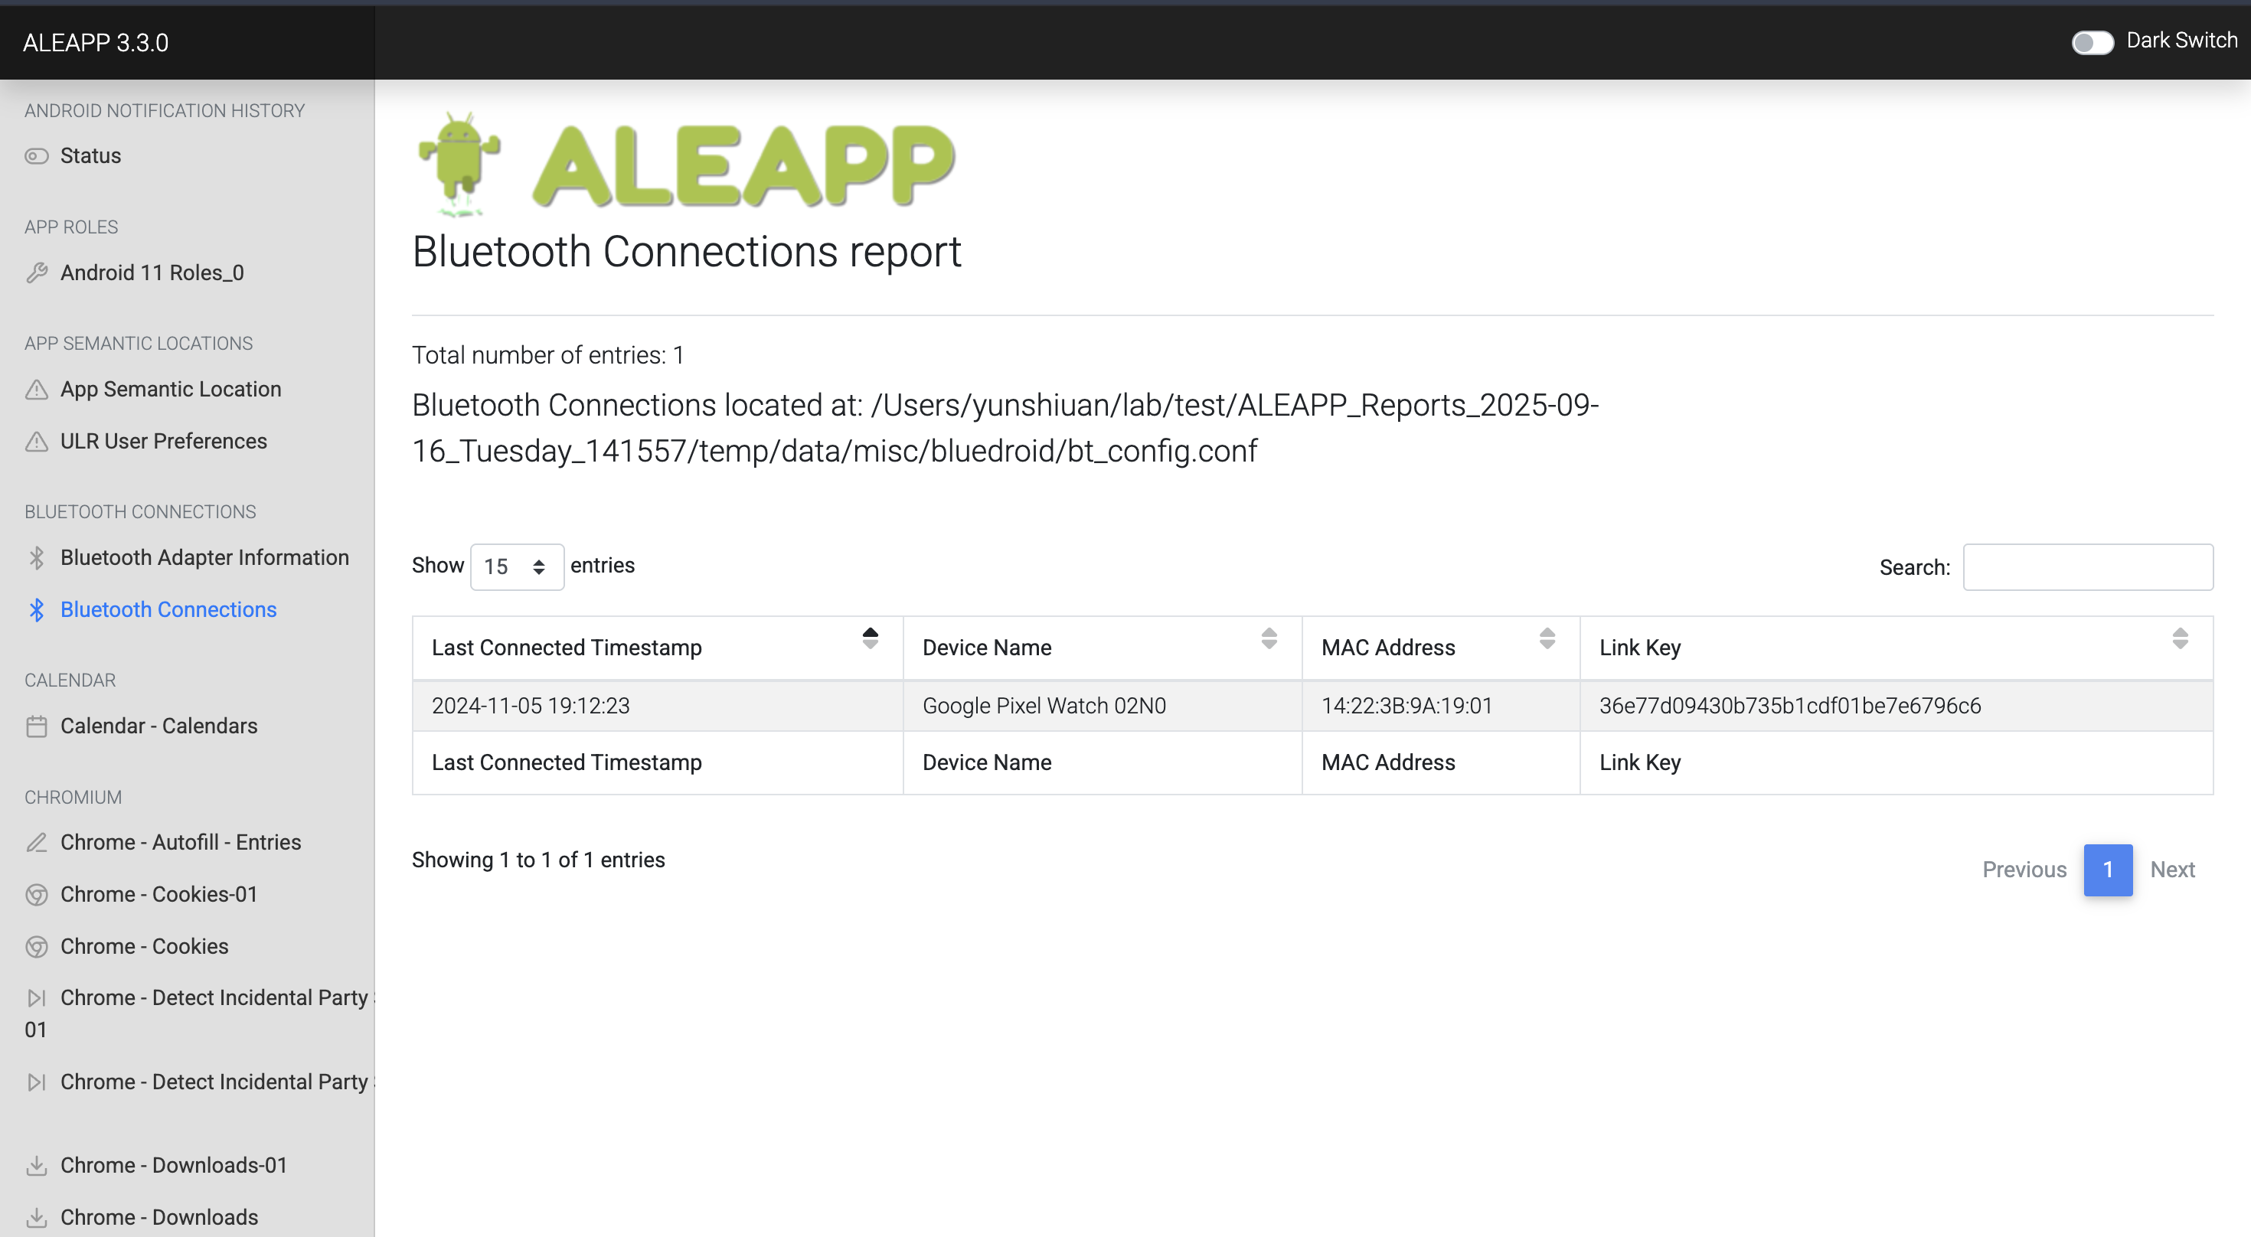The image size is (2251, 1237).
Task: Click the Next pagination button
Action: pos(2171,870)
